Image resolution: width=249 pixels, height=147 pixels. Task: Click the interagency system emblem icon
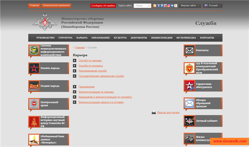click(34, 50)
